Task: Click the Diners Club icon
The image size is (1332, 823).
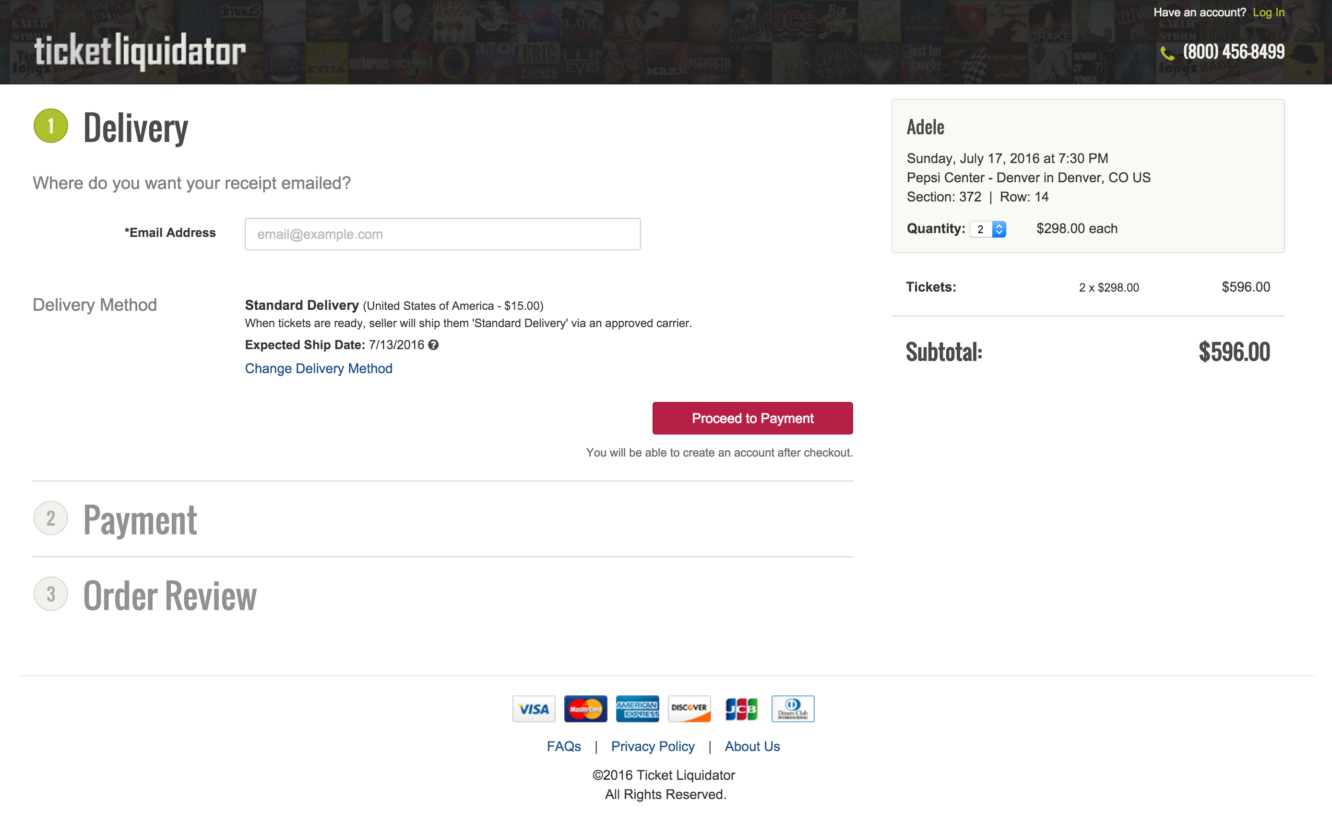Action: point(793,708)
